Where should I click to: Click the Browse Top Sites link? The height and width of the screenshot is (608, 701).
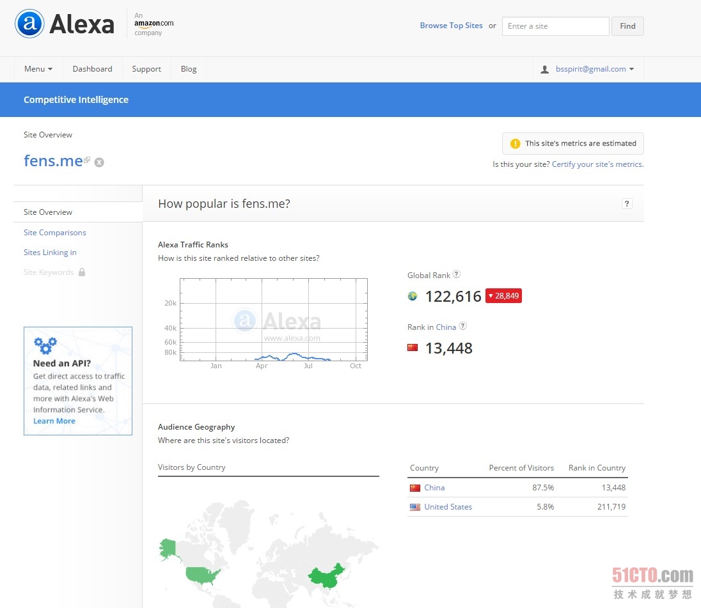click(x=451, y=26)
